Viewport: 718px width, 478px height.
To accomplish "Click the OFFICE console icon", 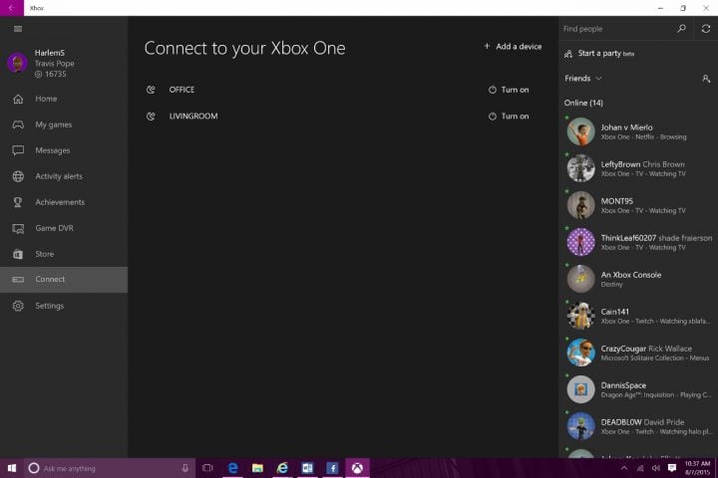I will (151, 90).
